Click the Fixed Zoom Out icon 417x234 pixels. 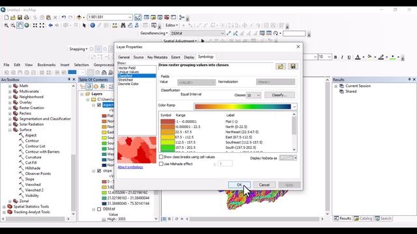click(x=42, y=25)
